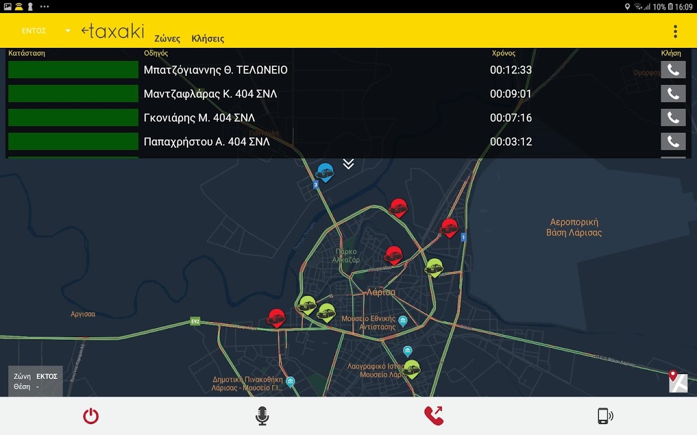Expand driver list with double chevron
The image size is (697, 435).
(x=348, y=164)
